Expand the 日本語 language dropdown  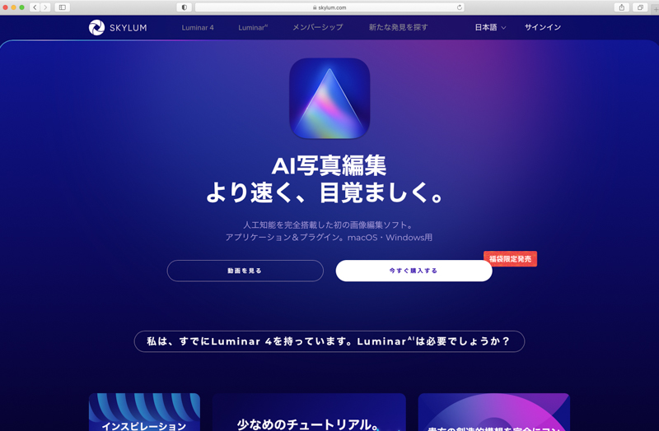[x=490, y=27]
